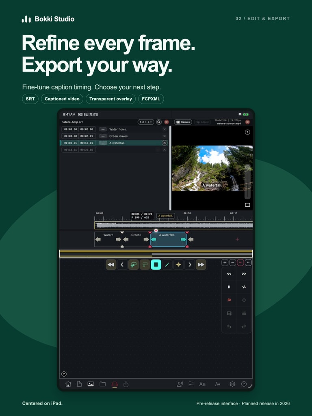This screenshot has height=416, width=312.
Task: Close the nature-help.srt file with red X
Action: tap(166, 122)
